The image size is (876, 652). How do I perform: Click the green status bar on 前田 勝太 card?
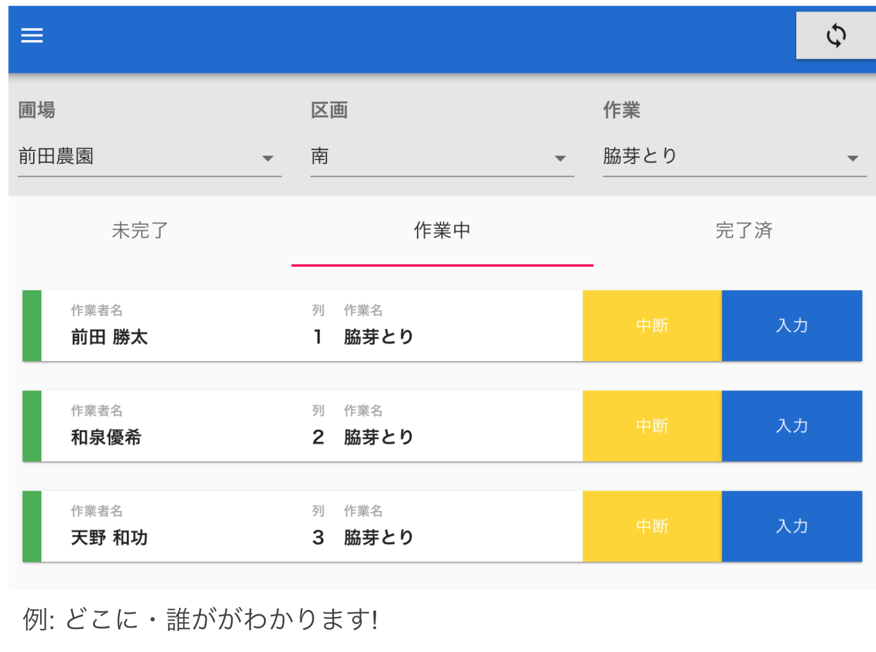(x=32, y=326)
